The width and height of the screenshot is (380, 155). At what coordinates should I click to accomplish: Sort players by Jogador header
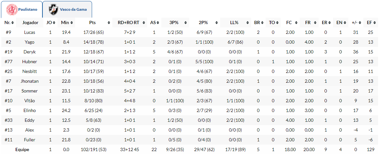30,23
